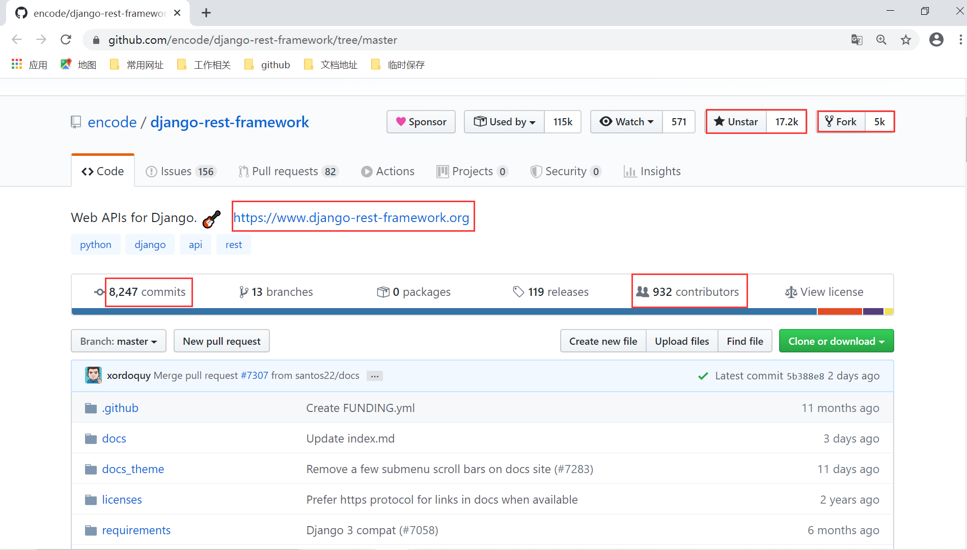The image size is (967, 550).
Task: Open the github bookmark folder
Action: (x=267, y=65)
